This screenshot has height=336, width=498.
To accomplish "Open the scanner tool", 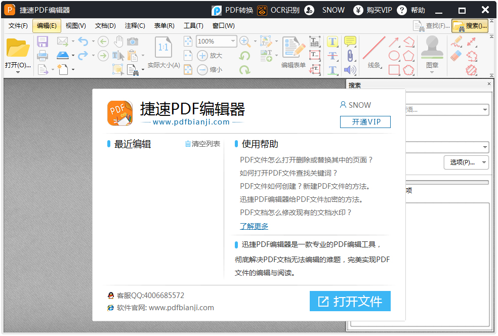I will [63, 56].
